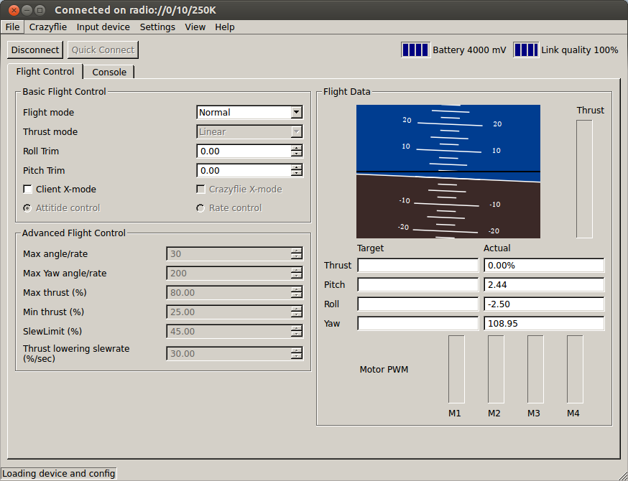Click the vertical Thrust bar
Image resolution: width=628 pixels, height=481 pixels.
click(584, 179)
